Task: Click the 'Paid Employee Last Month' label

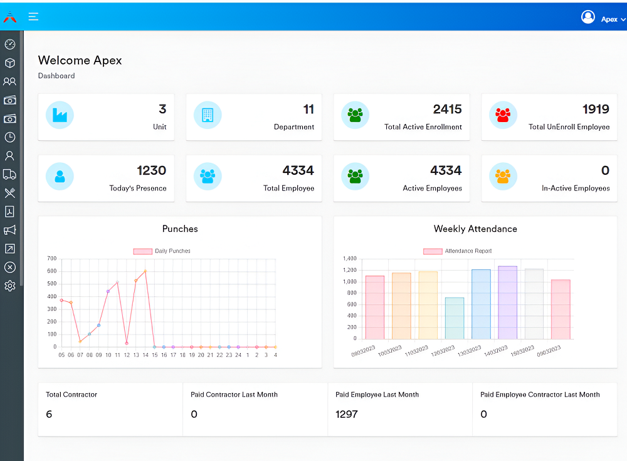Action: tap(377, 395)
